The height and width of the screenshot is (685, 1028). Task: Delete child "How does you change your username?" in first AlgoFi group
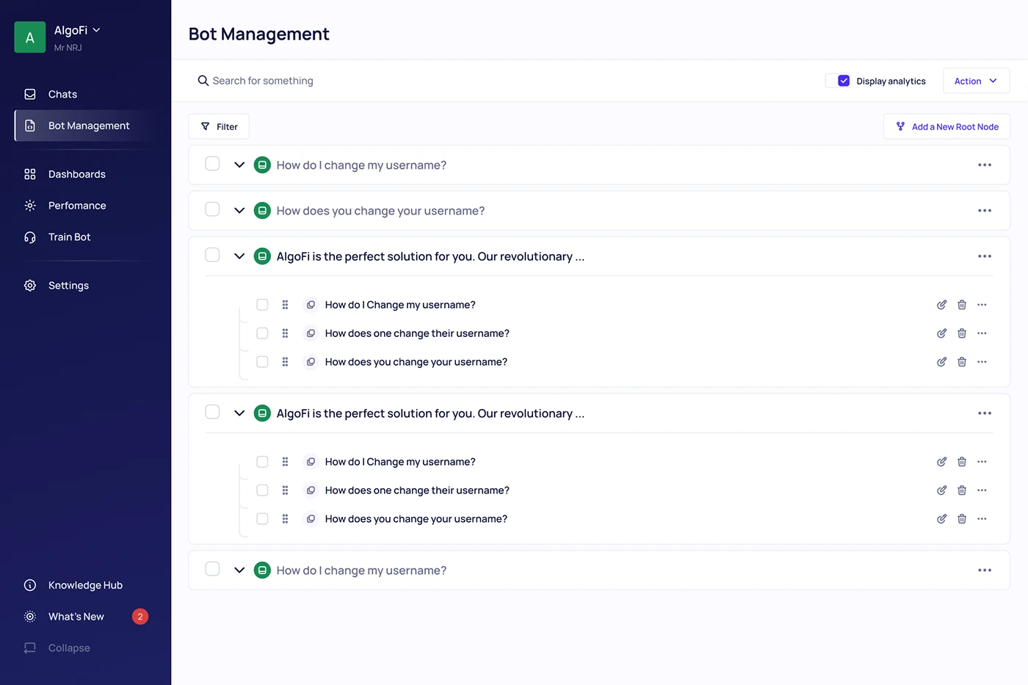[x=962, y=362]
